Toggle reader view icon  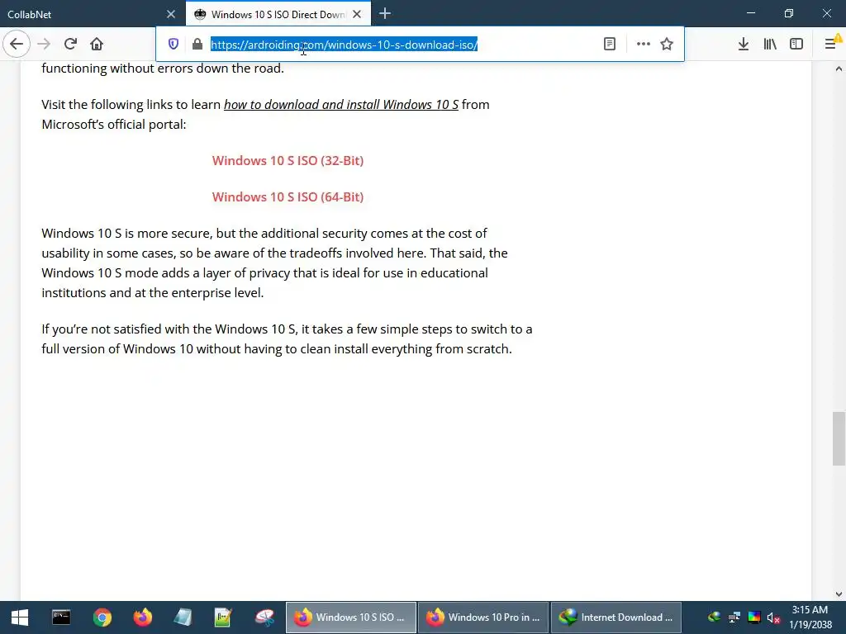pyautogui.click(x=609, y=45)
